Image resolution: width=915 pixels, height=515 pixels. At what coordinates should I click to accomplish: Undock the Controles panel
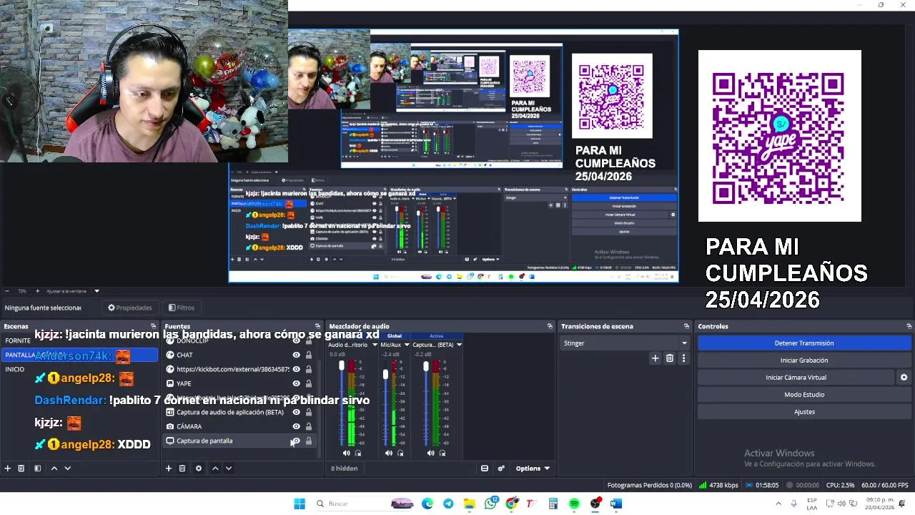pyautogui.click(x=909, y=326)
